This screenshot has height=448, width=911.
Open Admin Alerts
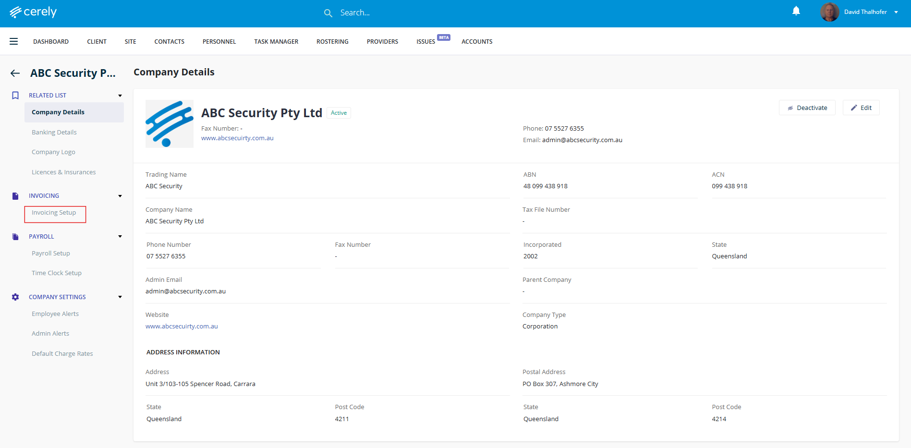point(50,334)
